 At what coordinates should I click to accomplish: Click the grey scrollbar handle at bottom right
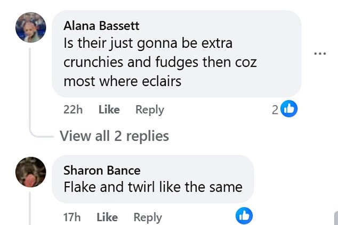(x=335, y=218)
